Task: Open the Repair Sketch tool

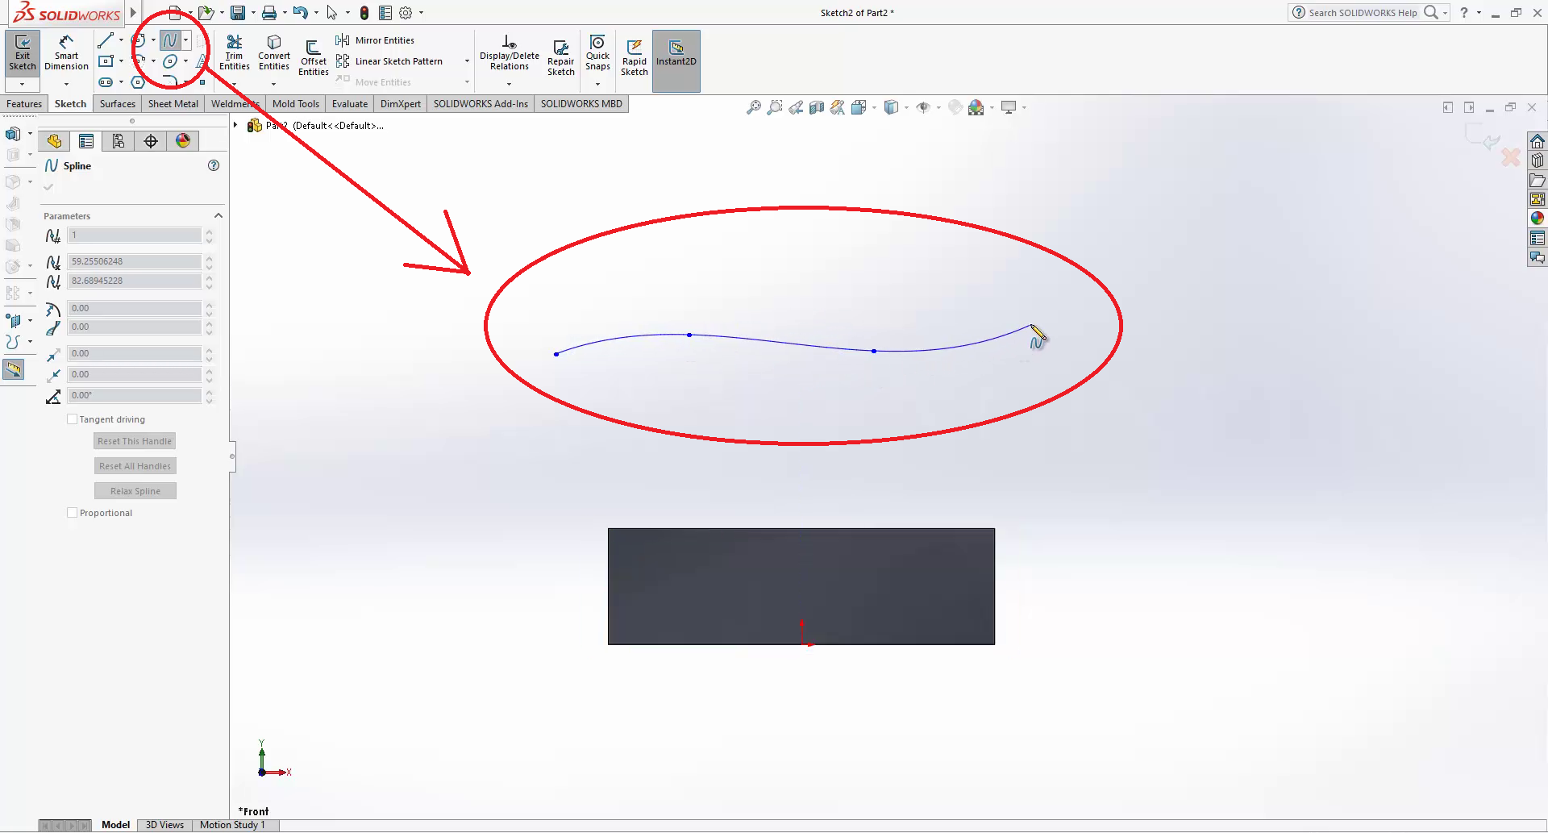Action: pyautogui.click(x=560, y=57)
